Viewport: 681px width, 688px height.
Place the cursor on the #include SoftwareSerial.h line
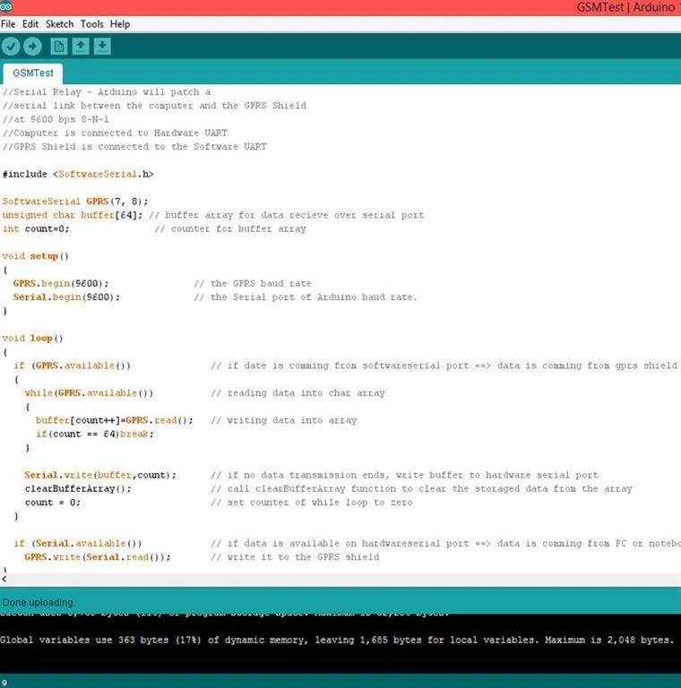[x=78, y=174]
